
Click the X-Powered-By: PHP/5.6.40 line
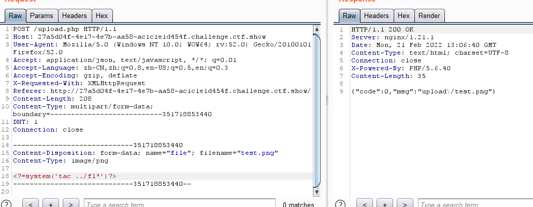click(401, 68)
